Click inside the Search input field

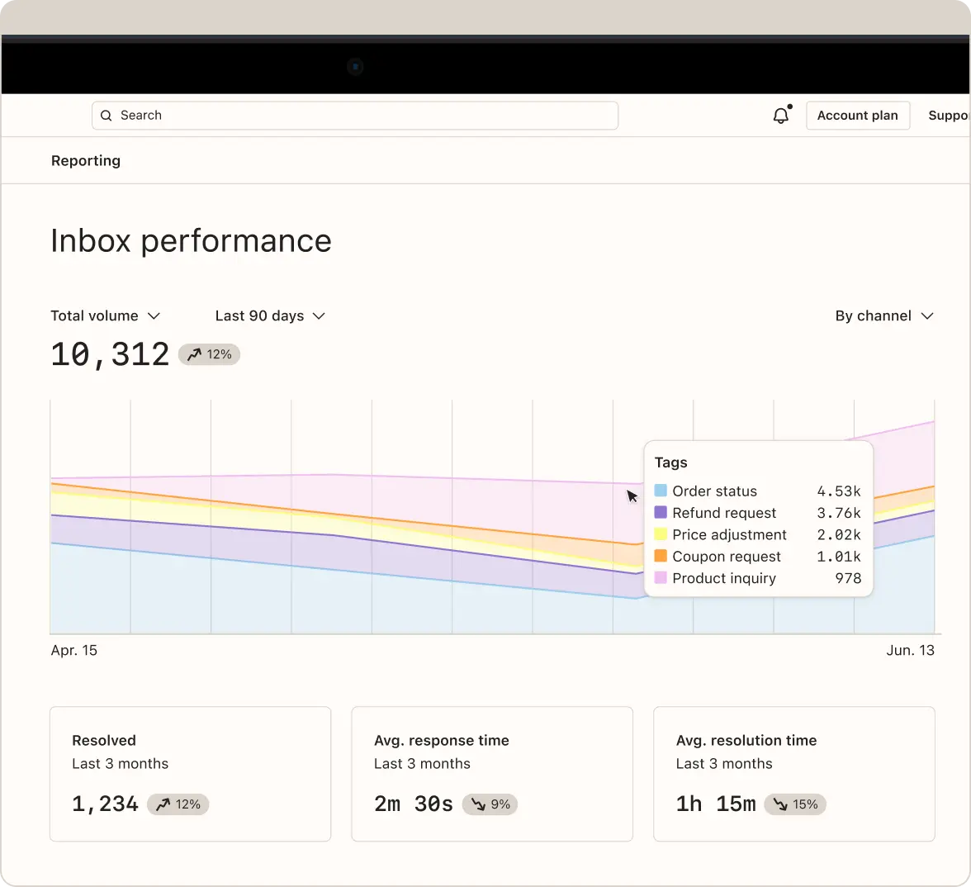coord(355,115)
